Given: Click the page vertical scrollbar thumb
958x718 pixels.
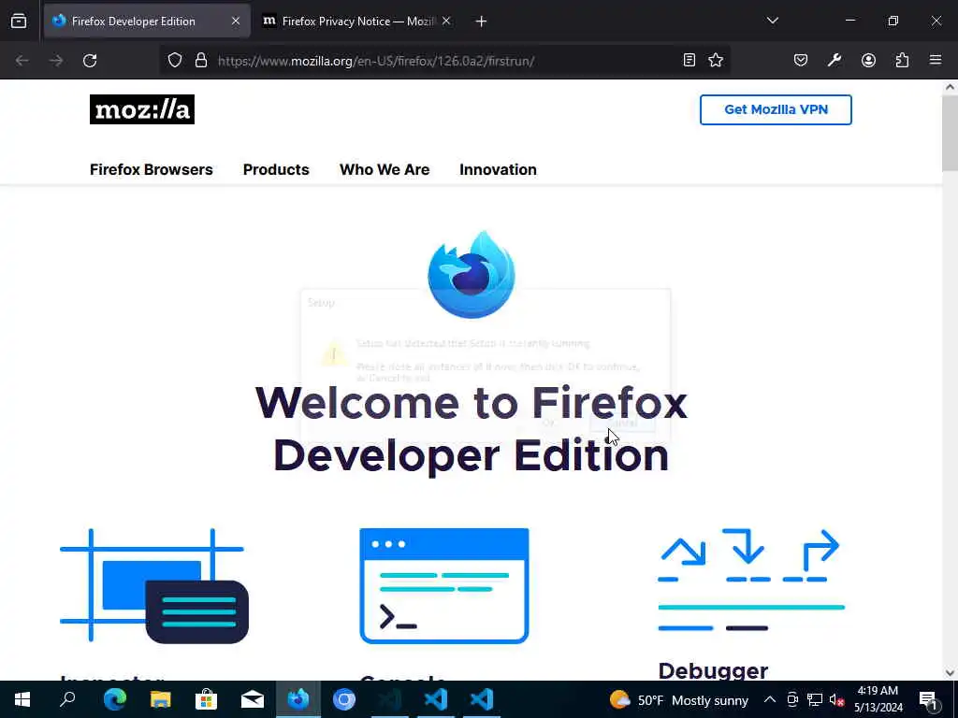Looking at the screenshot, I should pos(950,134).
